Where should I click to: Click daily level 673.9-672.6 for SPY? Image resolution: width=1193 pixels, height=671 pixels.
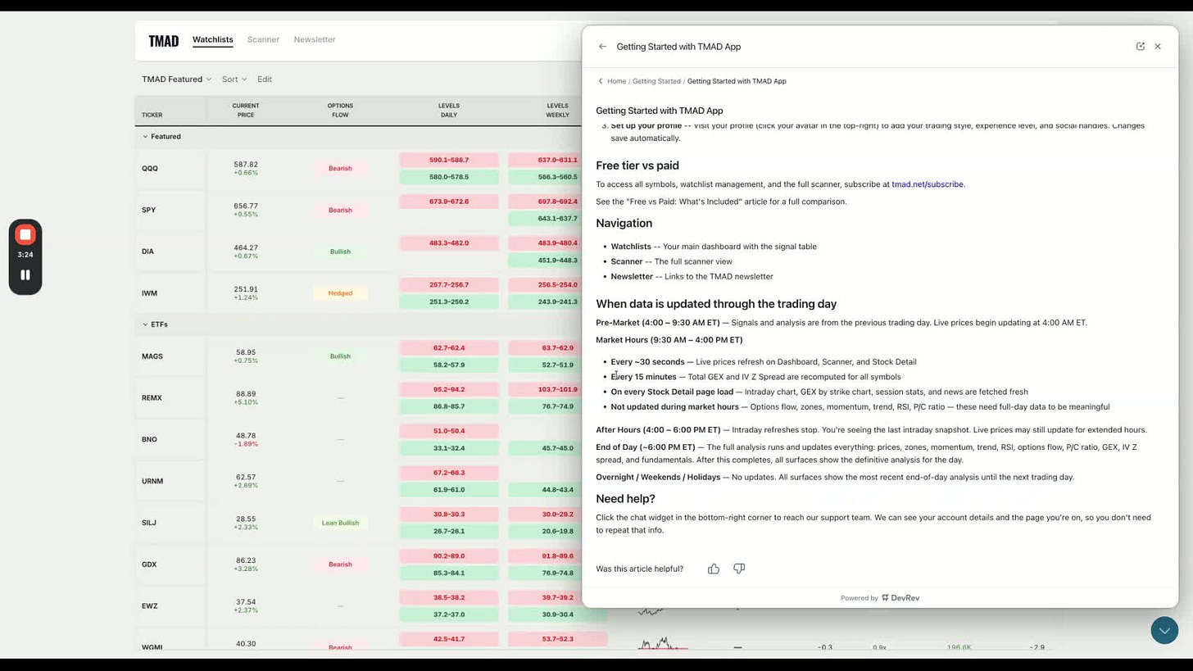pos(449,202)
